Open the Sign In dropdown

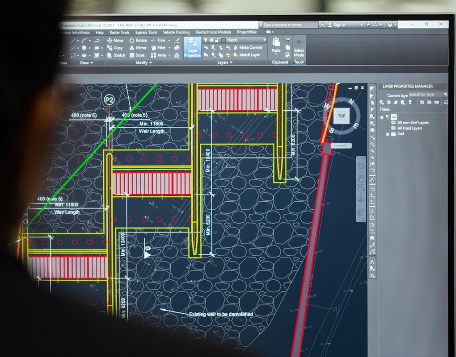click(361, 25)
